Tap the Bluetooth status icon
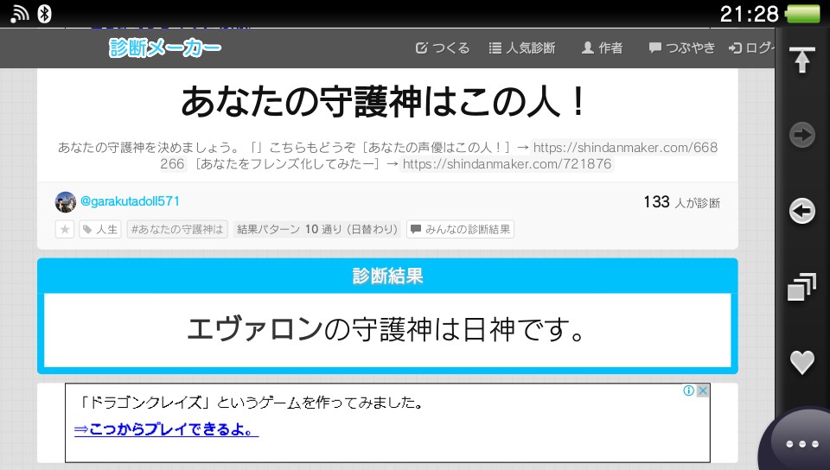Viewport: 830px width, 470px height. (45, 14)
